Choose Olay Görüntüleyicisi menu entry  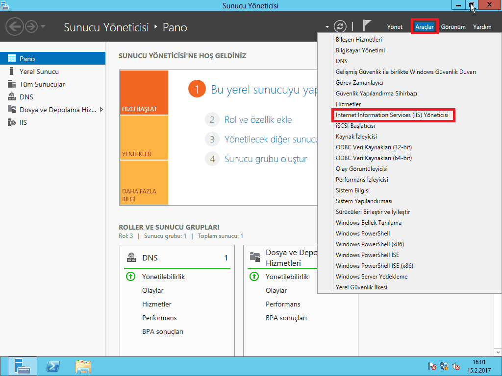(361, 169)
